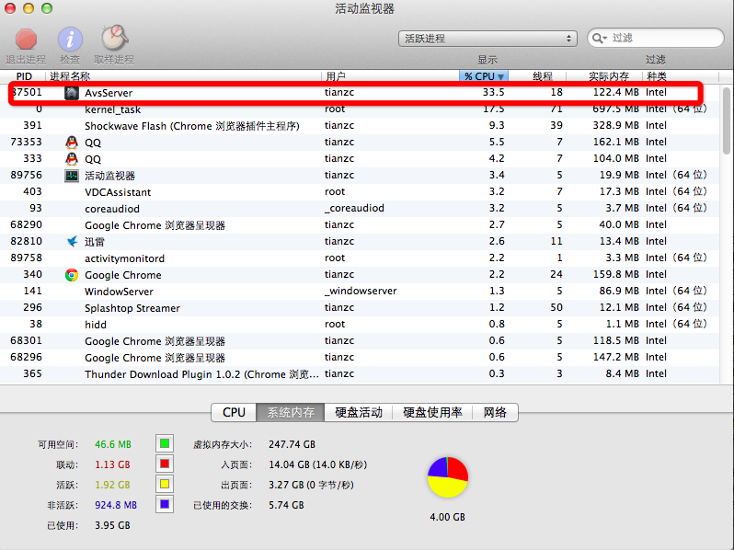Switch to the CPU tab
The height and width of the screenshot is (550, 734).
pyautogui.click(x=234, y=412)
